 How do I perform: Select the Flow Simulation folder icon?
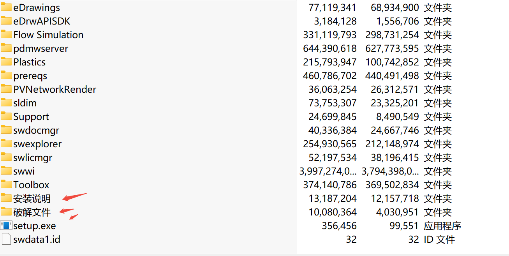(x=6, y=35)
